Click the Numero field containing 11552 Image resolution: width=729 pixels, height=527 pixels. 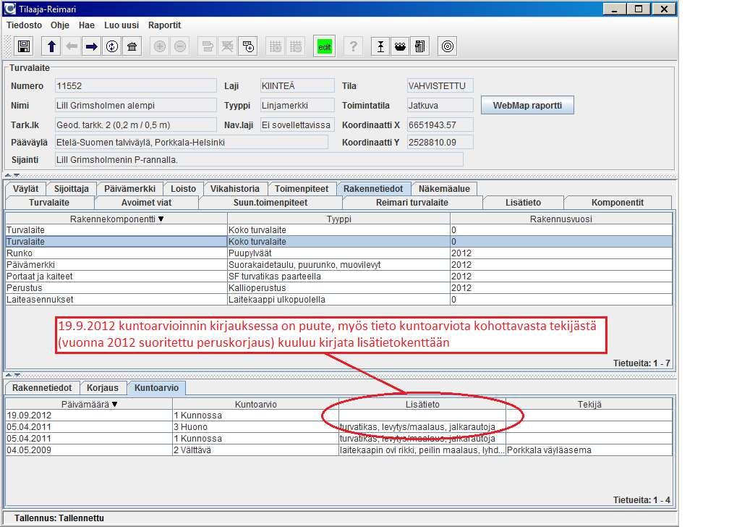point(135,85)
